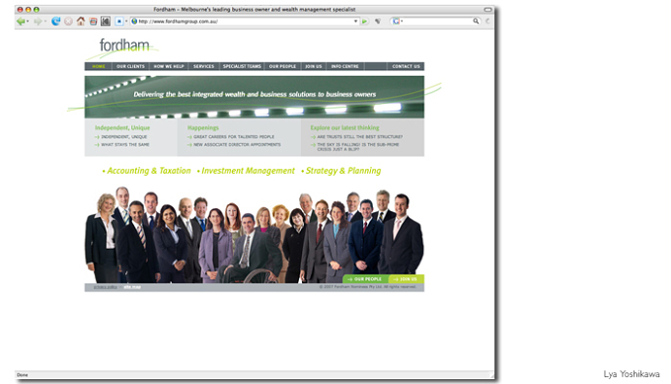The image size is (671, 384).
Task: Click the green JOIN US button on photo
Action: (408, 279)
